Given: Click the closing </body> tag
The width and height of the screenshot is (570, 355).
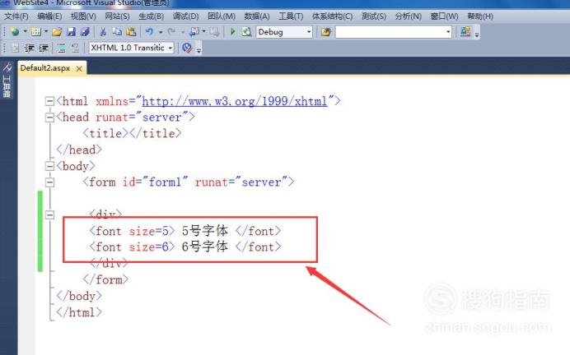Looking at the screenshot, I should coord(79,296).
